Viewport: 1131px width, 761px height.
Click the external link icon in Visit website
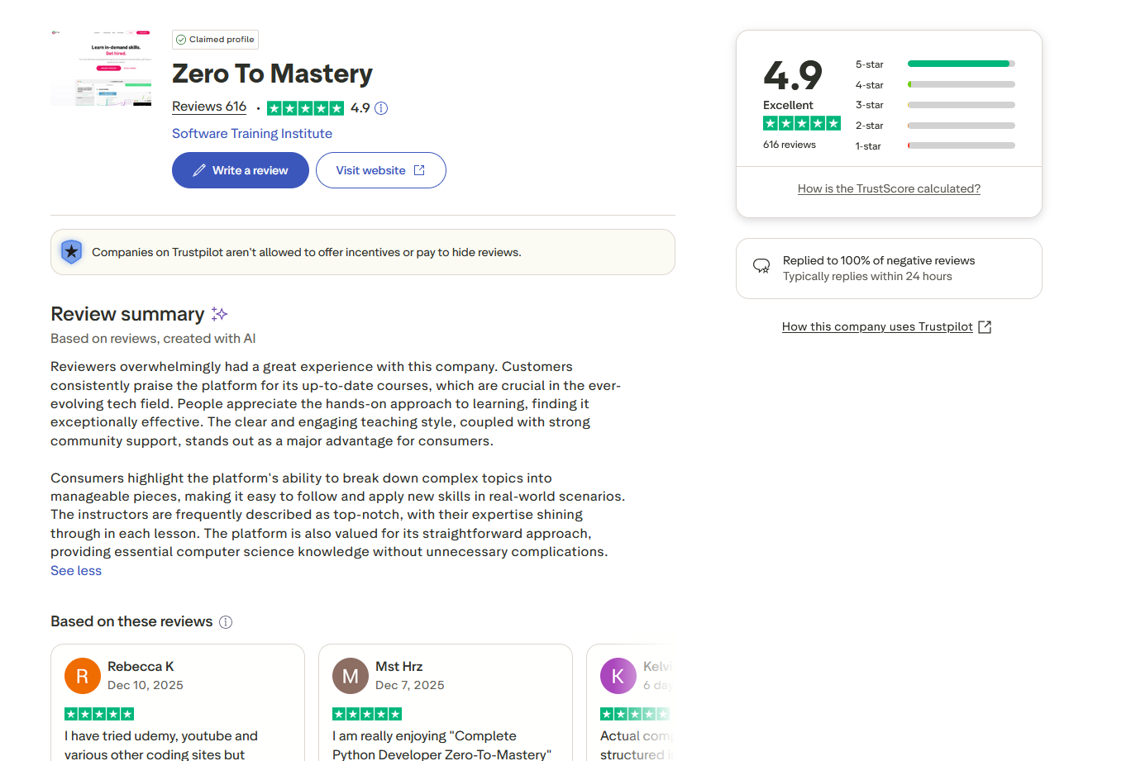pyautogui.click(x=419, y=170)
